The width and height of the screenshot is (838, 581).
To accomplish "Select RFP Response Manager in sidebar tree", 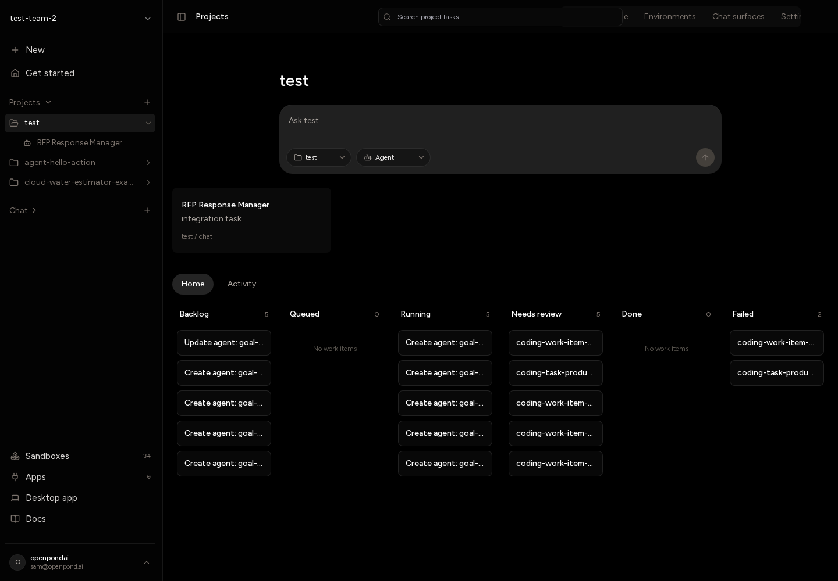I will [80, 143].
